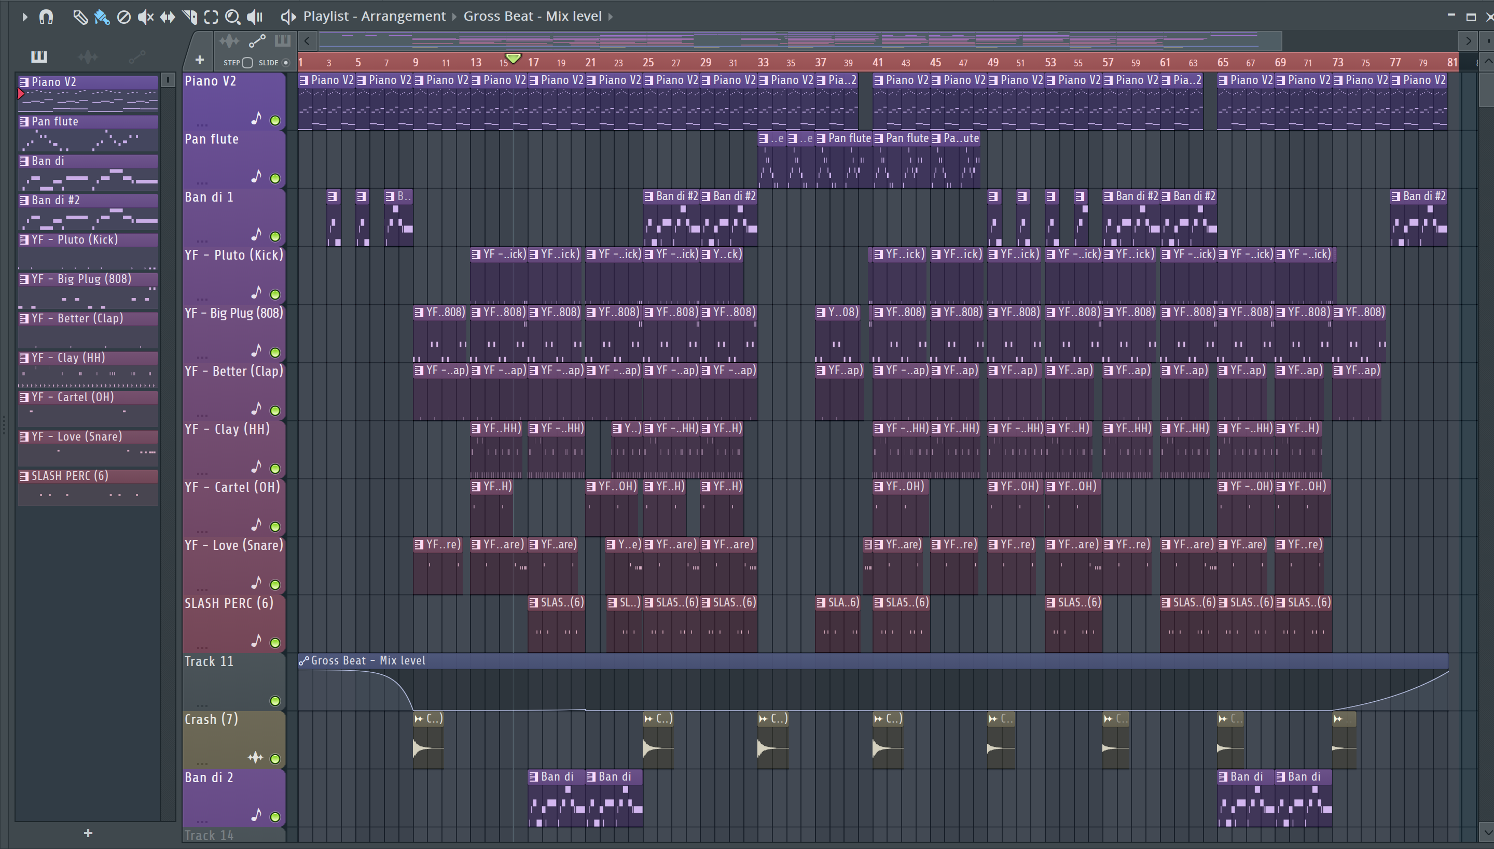The width and height of the screenshot is (1494, 849).
Task: Click note icon on YF - Big Plug (808) track
Action: (256, 350)
